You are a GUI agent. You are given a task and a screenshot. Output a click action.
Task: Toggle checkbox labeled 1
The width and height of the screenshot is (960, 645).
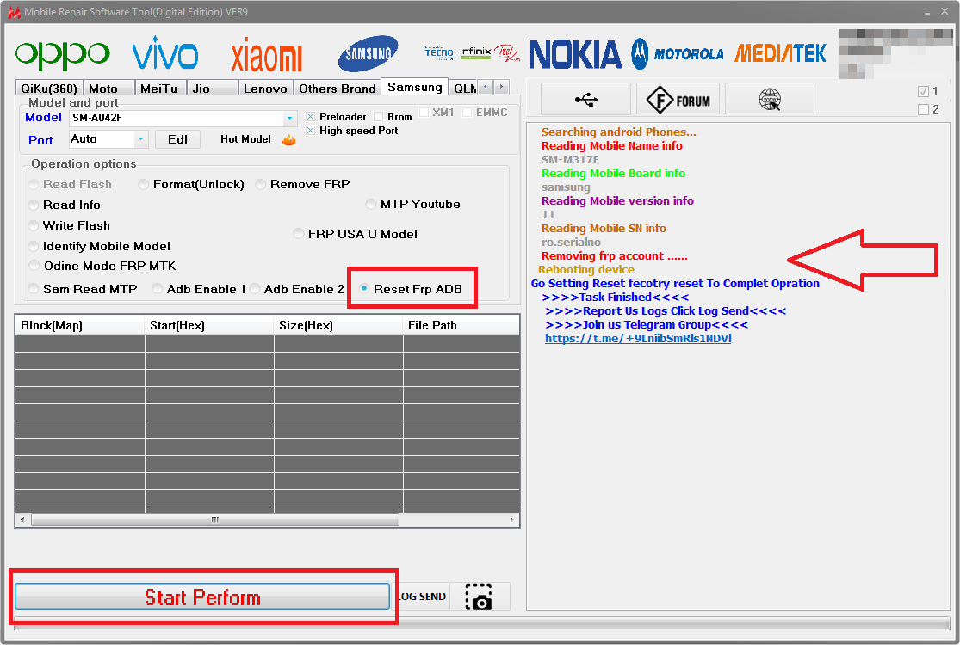tap(923, 92)
